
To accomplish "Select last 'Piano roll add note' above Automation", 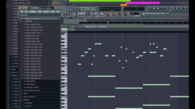I will (x=33, y=78).
